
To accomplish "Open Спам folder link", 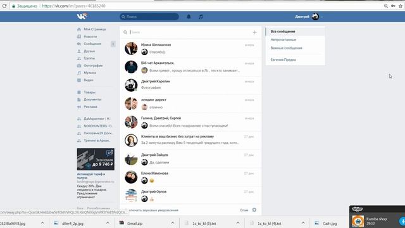I will [244, 210].
